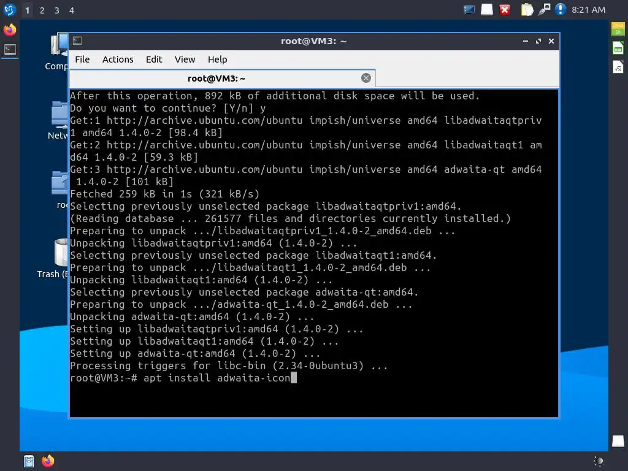
Task: Select the Trash desktop icon
Action: (53, 259)
